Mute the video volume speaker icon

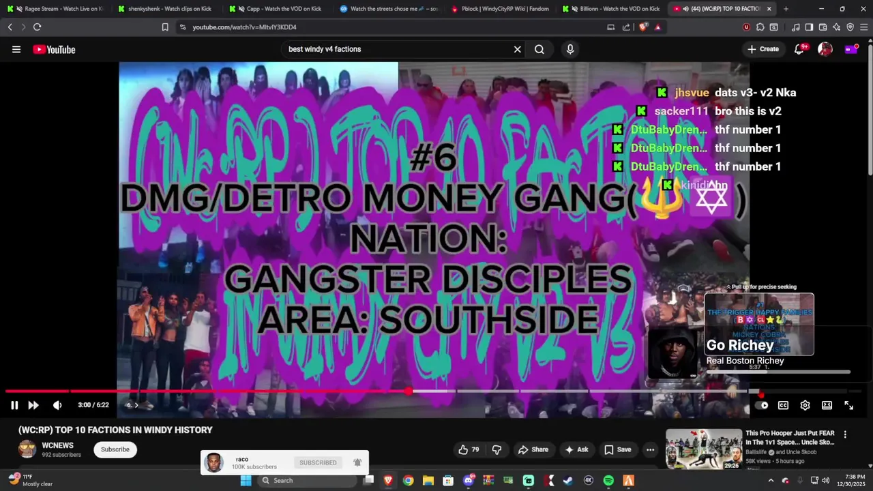tap(57, 405)
